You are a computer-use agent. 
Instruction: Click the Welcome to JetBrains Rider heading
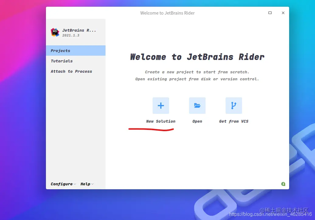[x=197, y=57]
